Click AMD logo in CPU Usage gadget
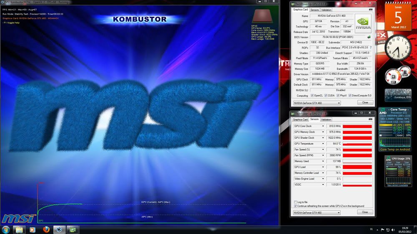 click(388, 159)
